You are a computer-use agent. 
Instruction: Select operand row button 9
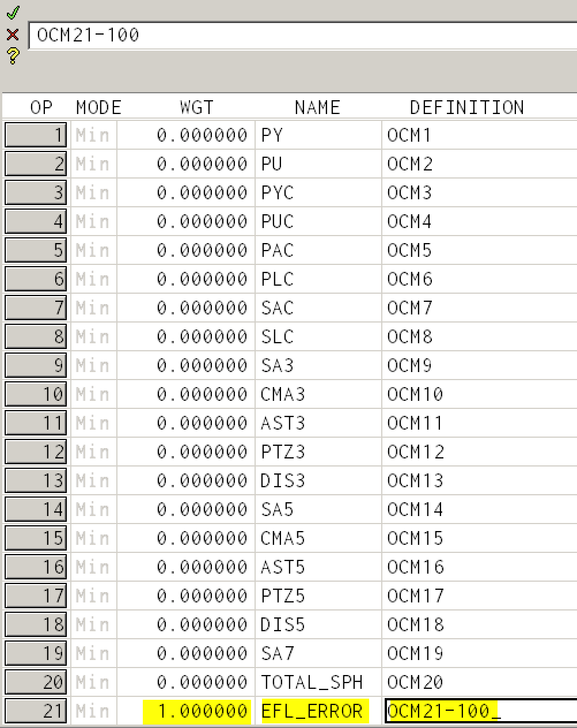[36, 365]
